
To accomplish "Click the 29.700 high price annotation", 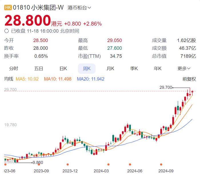I will coord(166,87).
